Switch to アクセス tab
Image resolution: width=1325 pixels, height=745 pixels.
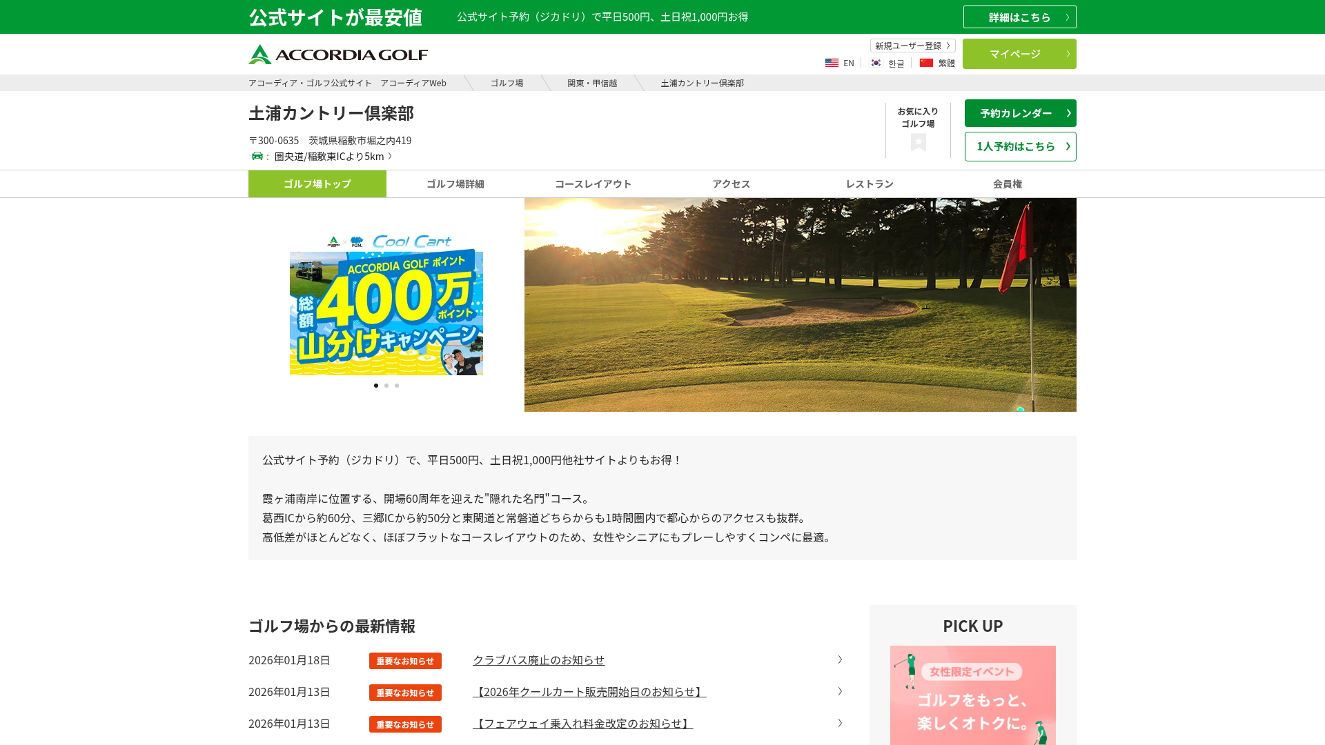pyautogui.click(x=732, y=183)
